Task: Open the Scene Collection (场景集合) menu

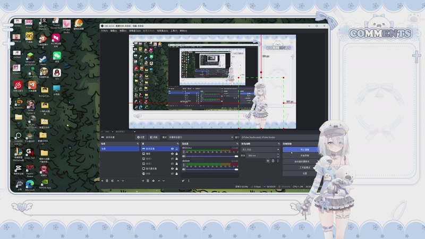Action: [x=163, y=31]
